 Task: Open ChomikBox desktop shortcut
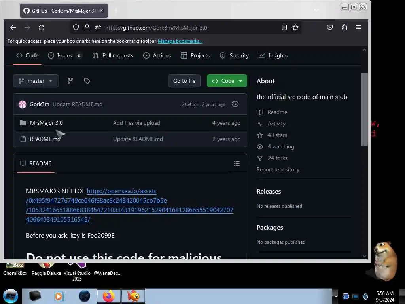coord(15,270)
